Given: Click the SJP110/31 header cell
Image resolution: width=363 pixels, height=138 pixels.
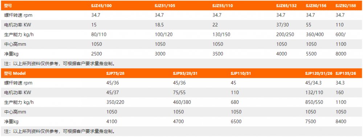Looking at the screenshot, I should (x=241, y=73).
